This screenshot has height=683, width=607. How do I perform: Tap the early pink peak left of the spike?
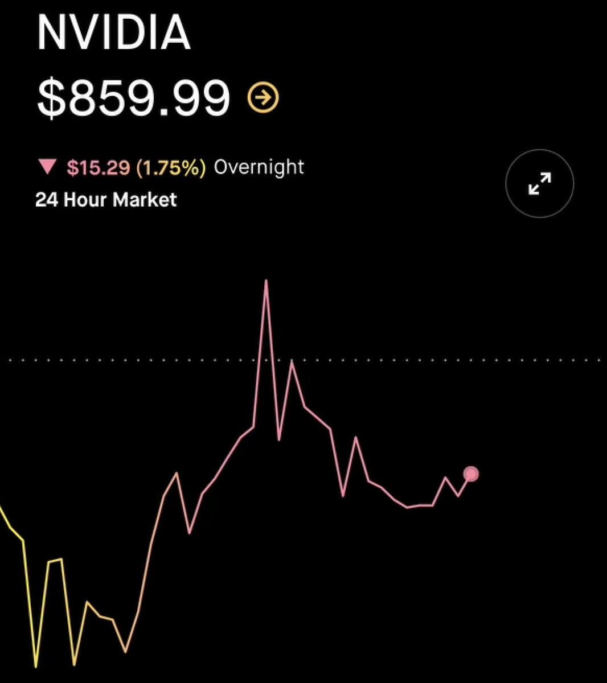tap(177, 474)
